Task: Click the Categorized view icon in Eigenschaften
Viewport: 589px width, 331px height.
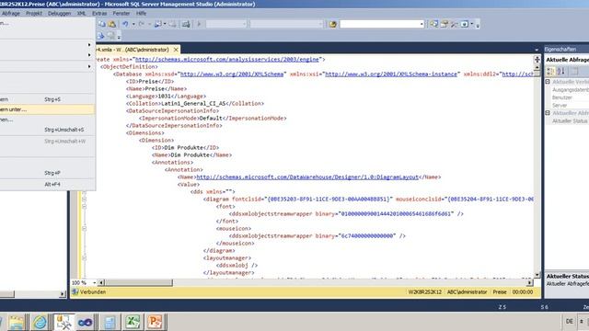Action: click(x=550, y=72)
